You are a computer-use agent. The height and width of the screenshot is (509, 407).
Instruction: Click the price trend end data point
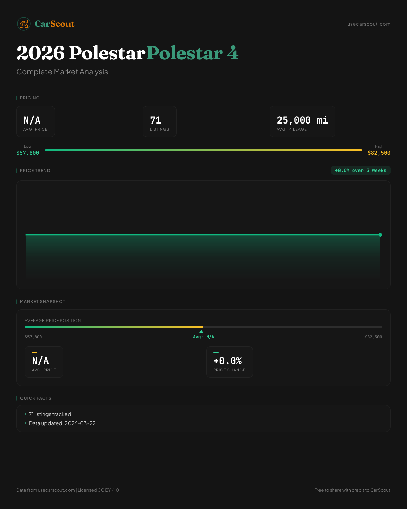pyautogui.click(x=380, y=235)
